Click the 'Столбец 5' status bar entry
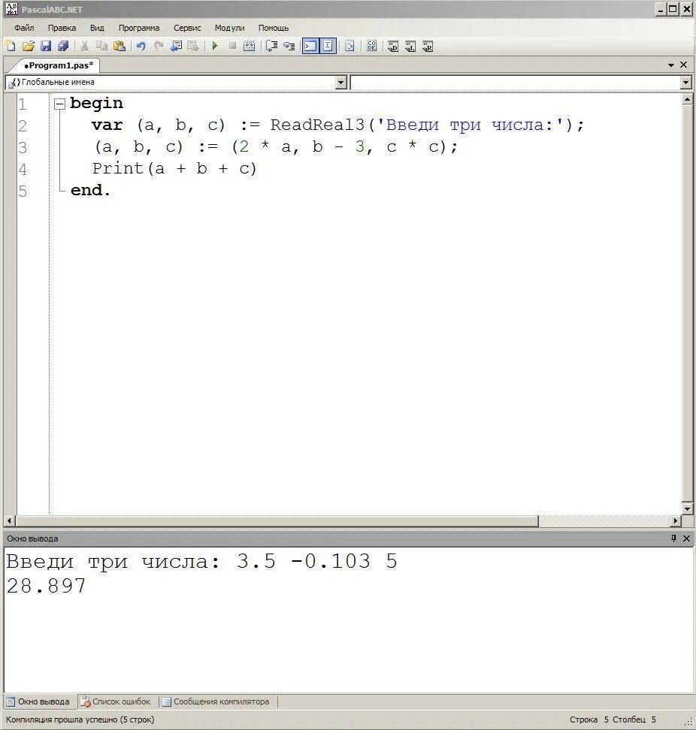Screen dimensions: 696x730 (634, 719)
